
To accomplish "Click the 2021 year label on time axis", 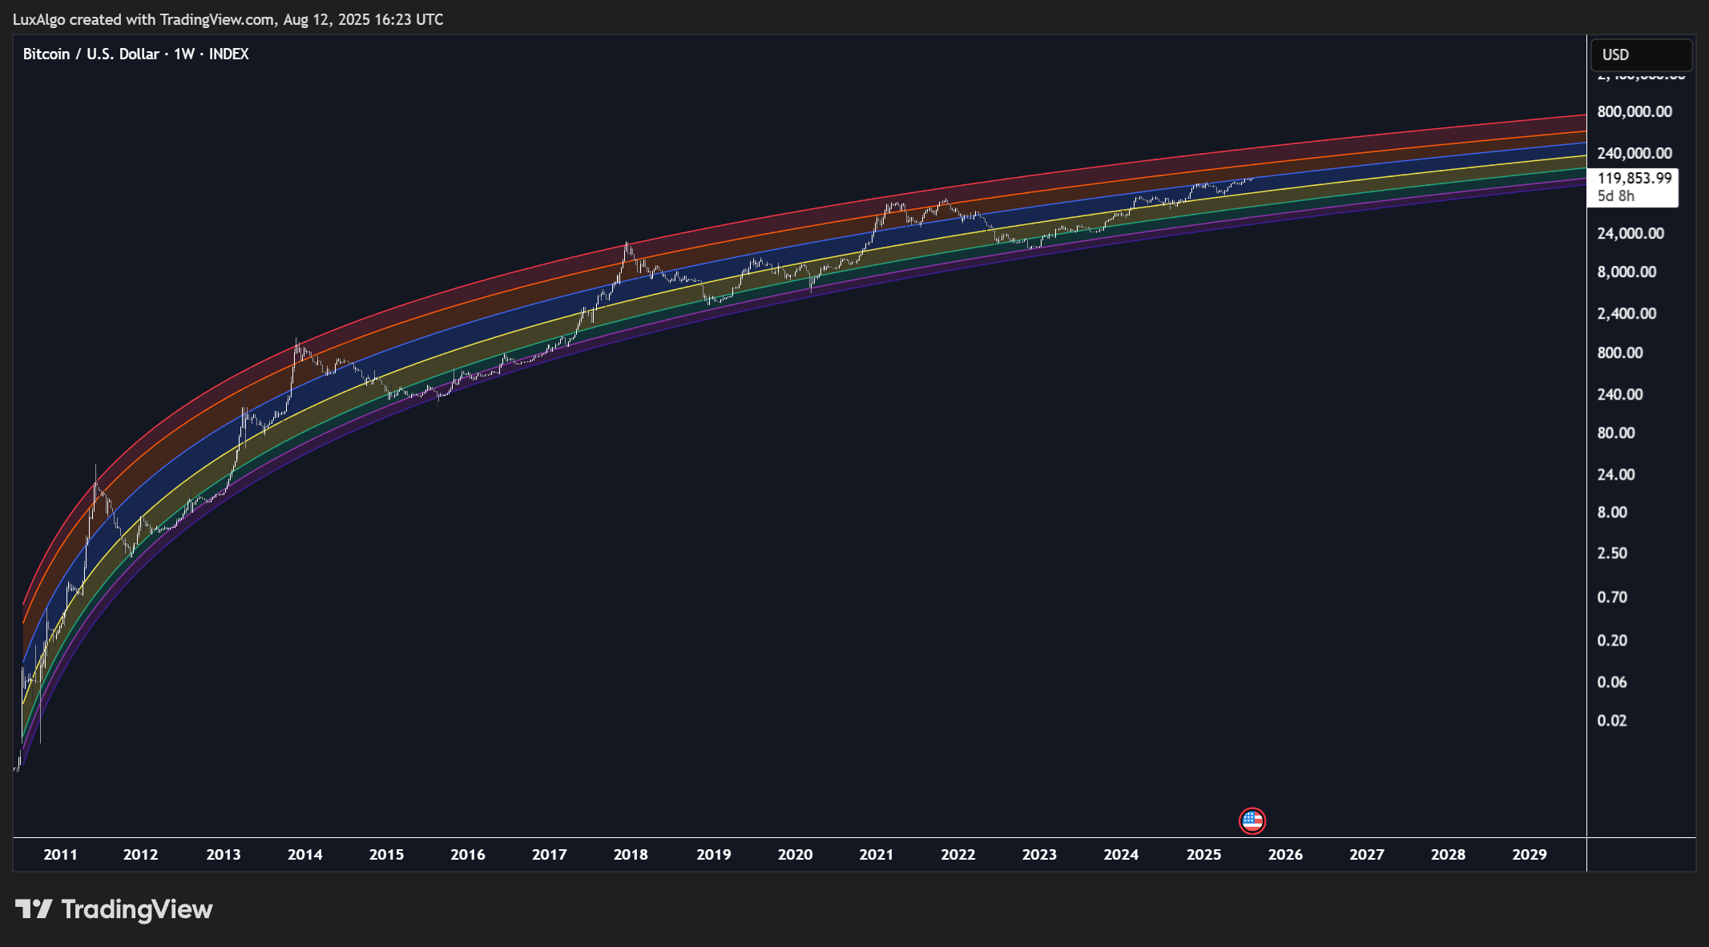I will click(x=877, y=854).
